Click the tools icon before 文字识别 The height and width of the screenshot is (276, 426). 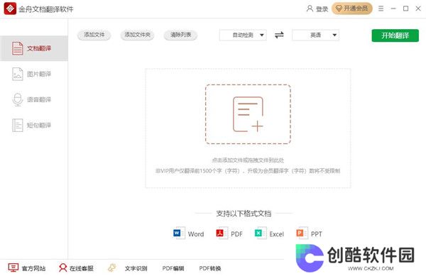point(112,268)
